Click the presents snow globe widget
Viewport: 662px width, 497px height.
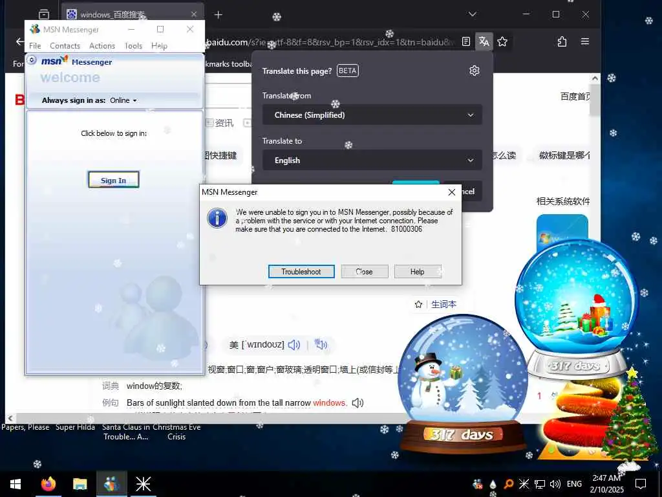click(x=577, y=311)
